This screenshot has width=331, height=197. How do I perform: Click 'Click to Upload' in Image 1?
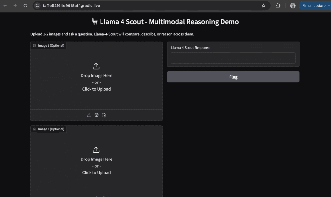coord(96,89)
